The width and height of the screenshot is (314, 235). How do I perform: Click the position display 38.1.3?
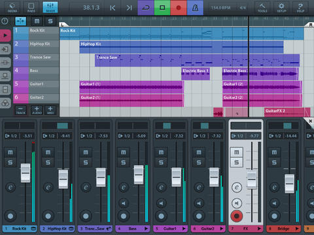tap(91, 8)
